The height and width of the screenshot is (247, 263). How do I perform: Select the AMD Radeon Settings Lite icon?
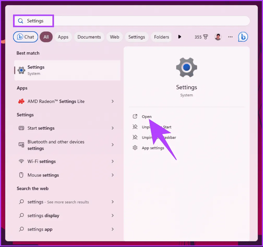[21, 101]
